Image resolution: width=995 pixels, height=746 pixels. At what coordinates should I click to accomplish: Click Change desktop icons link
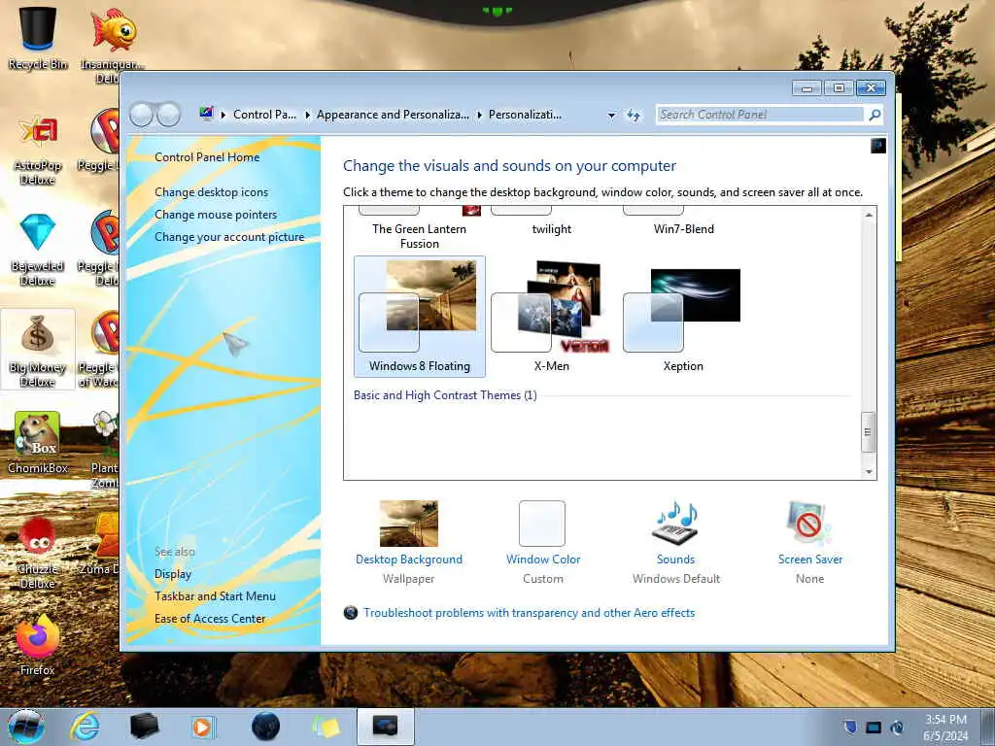pyautogui.click(x=211, y=192)
